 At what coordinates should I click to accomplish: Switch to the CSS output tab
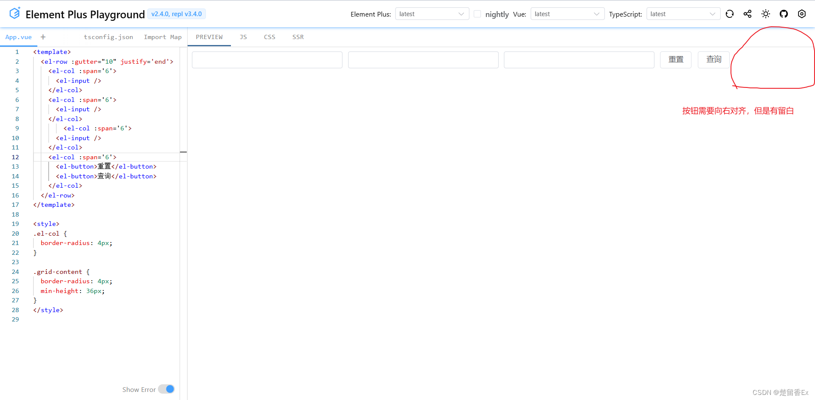270,37
